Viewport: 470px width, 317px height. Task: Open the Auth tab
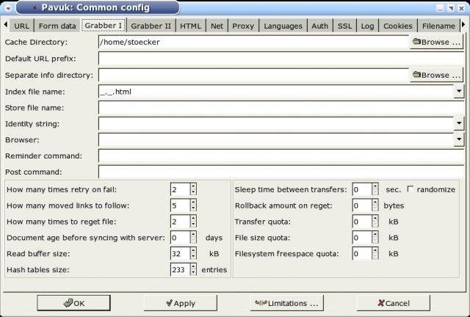(320, 26)
